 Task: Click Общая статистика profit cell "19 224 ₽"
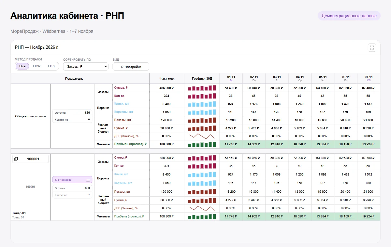369,144
